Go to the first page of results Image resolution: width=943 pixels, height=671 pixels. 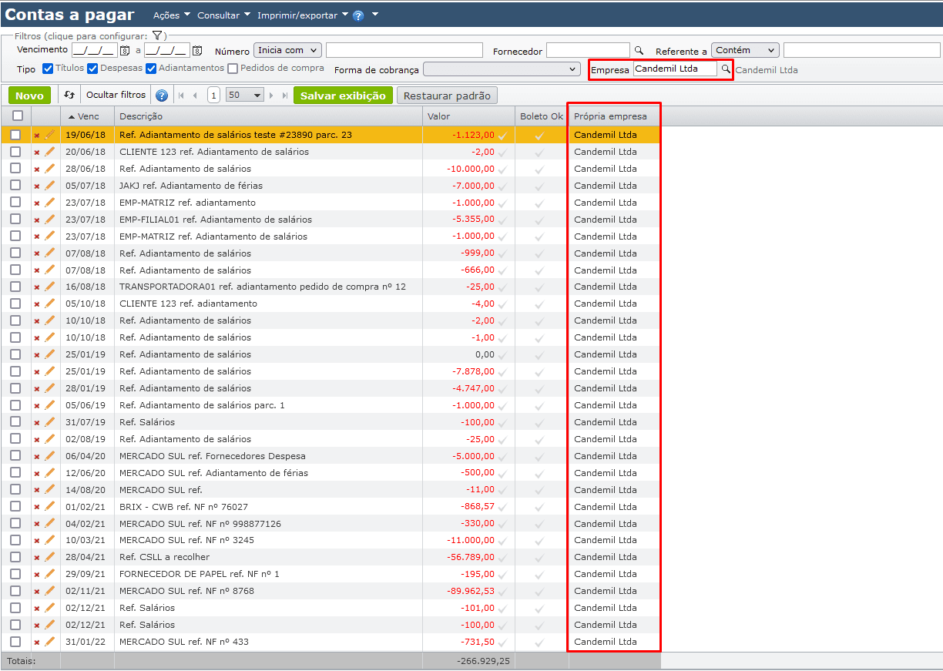point(182,96)
